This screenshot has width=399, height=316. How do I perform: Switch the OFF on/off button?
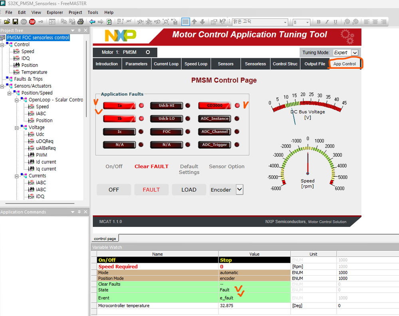114,190
